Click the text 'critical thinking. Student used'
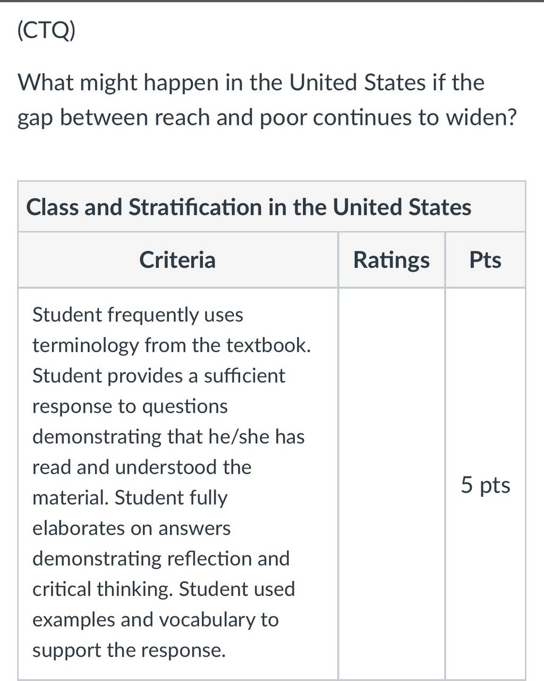The image size is (544, 681). (164, 589)
